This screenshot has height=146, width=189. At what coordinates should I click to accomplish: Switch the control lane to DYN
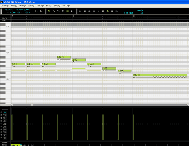point(5,115)
